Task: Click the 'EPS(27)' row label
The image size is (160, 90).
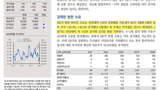Action: coord(10,28)
